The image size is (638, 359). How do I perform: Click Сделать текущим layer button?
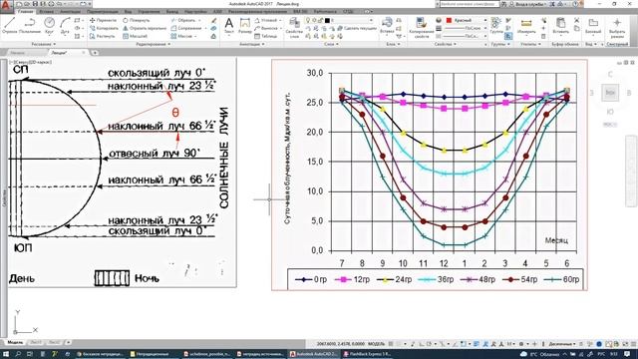click(357, 28)
